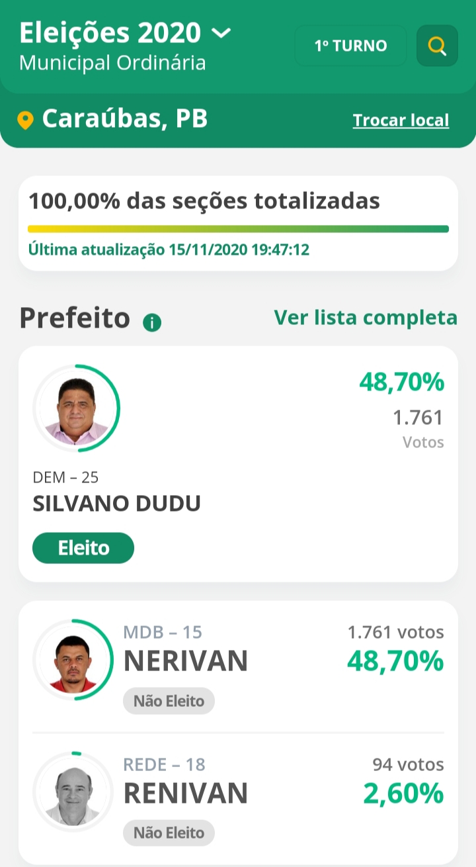Viewport: 476px width, 867px height.
Task: Click the Trocar local link
Action: (401, 120)
